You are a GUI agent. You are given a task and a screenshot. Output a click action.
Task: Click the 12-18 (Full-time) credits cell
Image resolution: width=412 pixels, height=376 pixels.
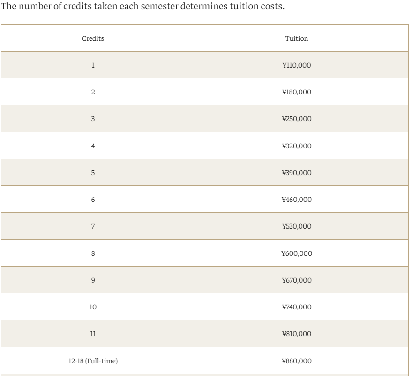pyautogui.click(x=93, y=361)
